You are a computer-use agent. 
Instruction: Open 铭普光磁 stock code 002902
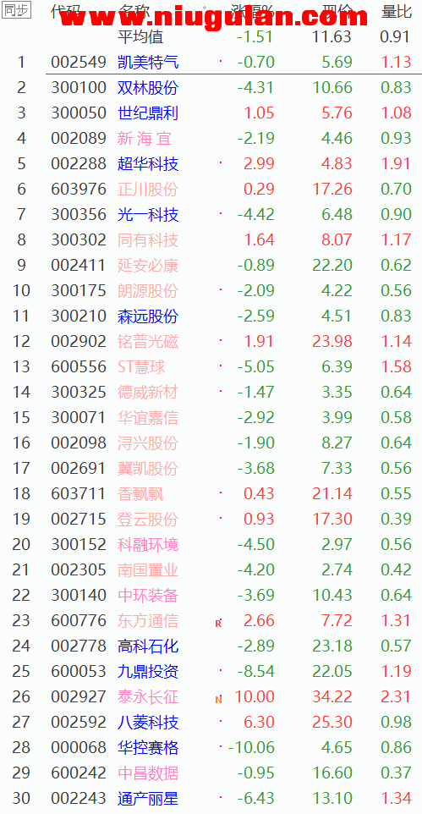tap(79, 342)
